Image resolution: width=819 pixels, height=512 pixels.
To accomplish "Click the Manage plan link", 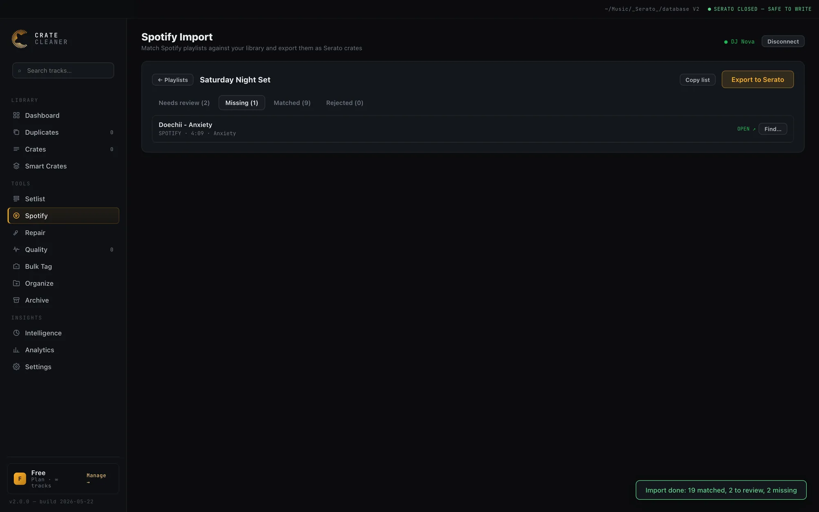I will click(96, 478).
